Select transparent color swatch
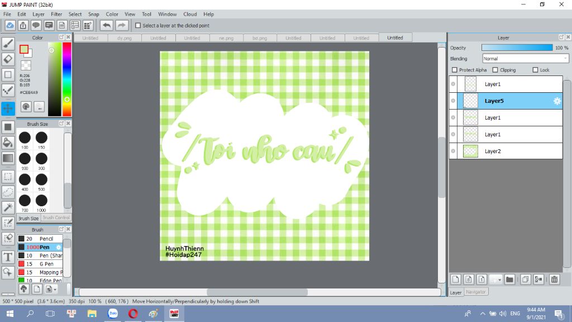The height and width of the screenshot is (322, 572). (x=26, y=65)
